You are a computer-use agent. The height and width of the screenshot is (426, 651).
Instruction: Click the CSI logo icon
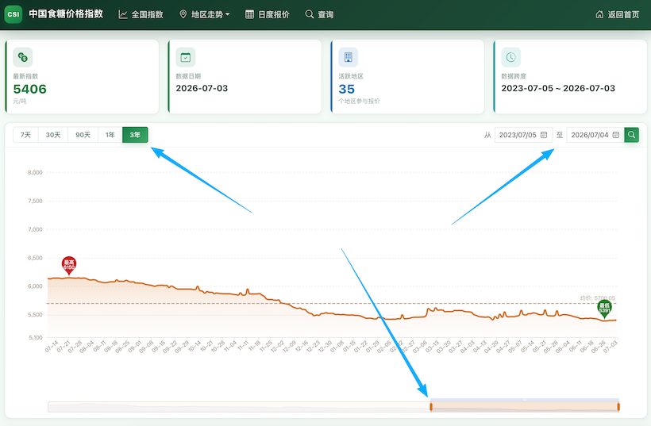click(13, 14)
